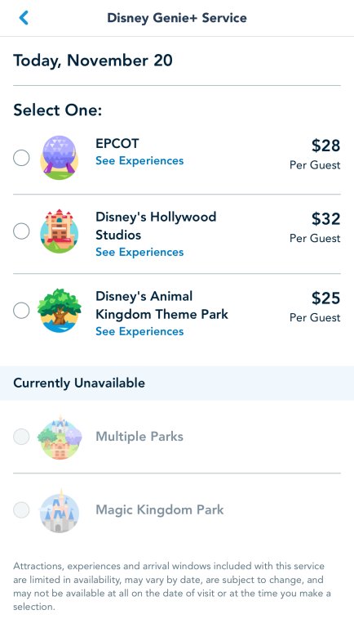Tap the Magic Kingdom Park label
354x628 pixels.
click(x=160, y=510)
